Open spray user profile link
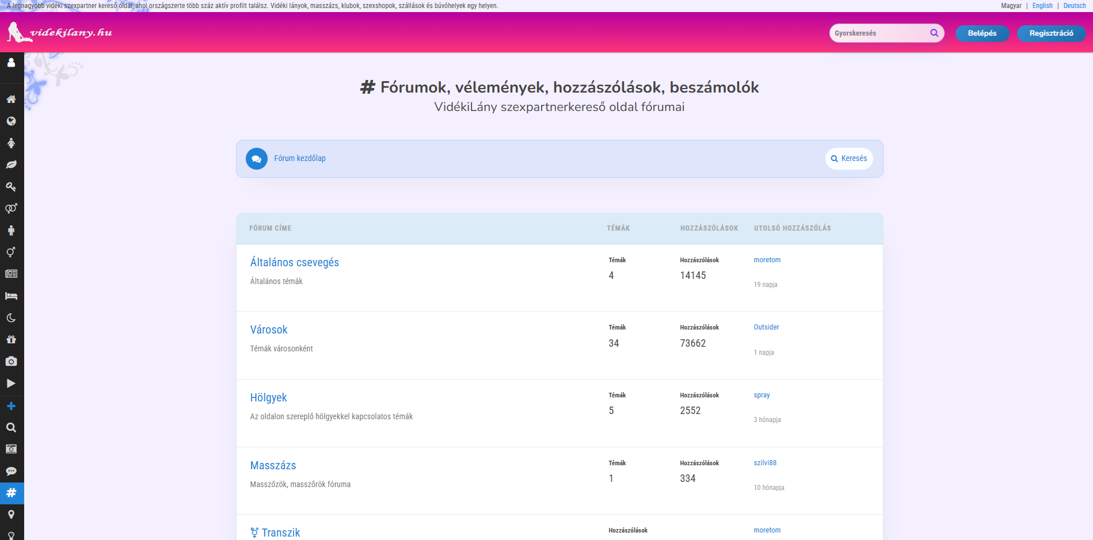 [761, 395]
